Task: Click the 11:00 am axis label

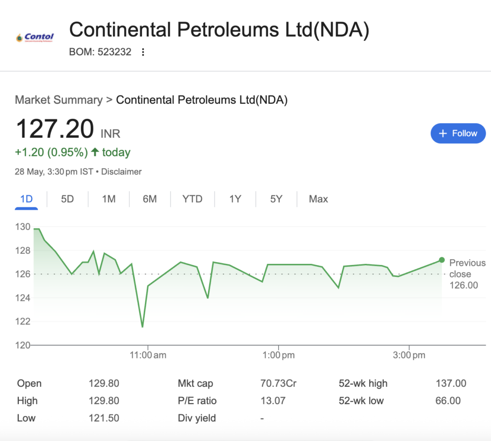Action: coord(148,355)
